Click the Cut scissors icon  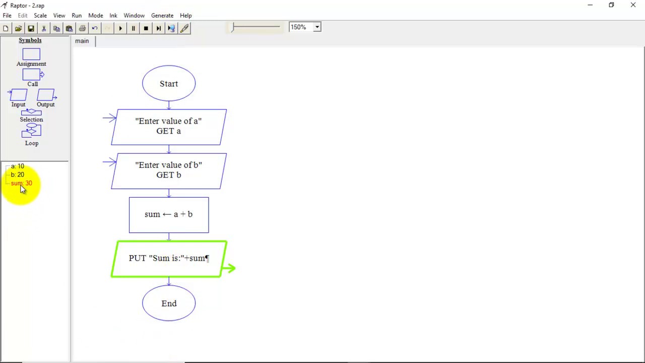pyautogui.click(x=44, y=28)
